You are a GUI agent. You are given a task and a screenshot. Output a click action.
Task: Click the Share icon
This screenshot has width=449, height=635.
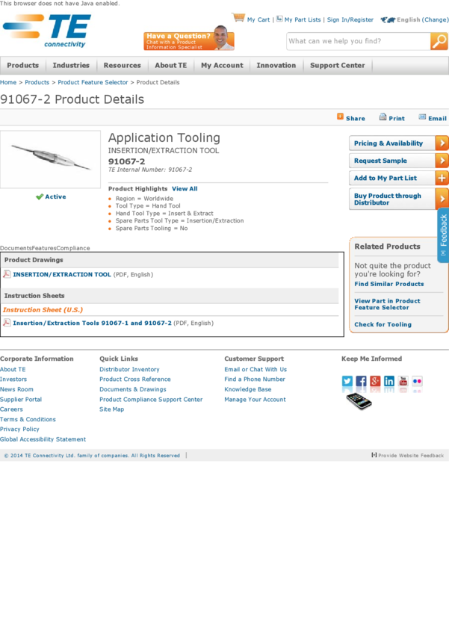[341, 117]
